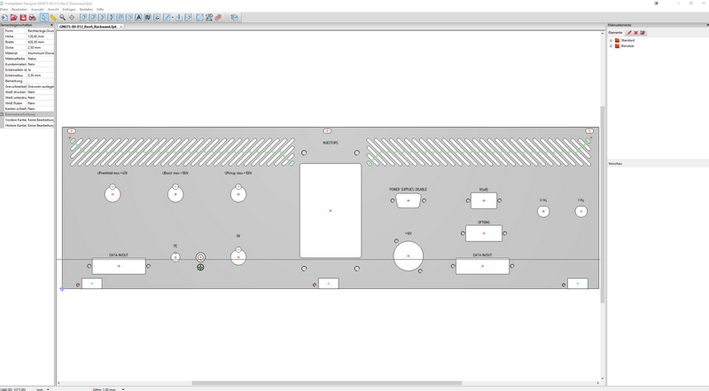The image size is (709, 391).
Task: Select the left DATA IN/OUT cutout
Action: coord(119,266)
